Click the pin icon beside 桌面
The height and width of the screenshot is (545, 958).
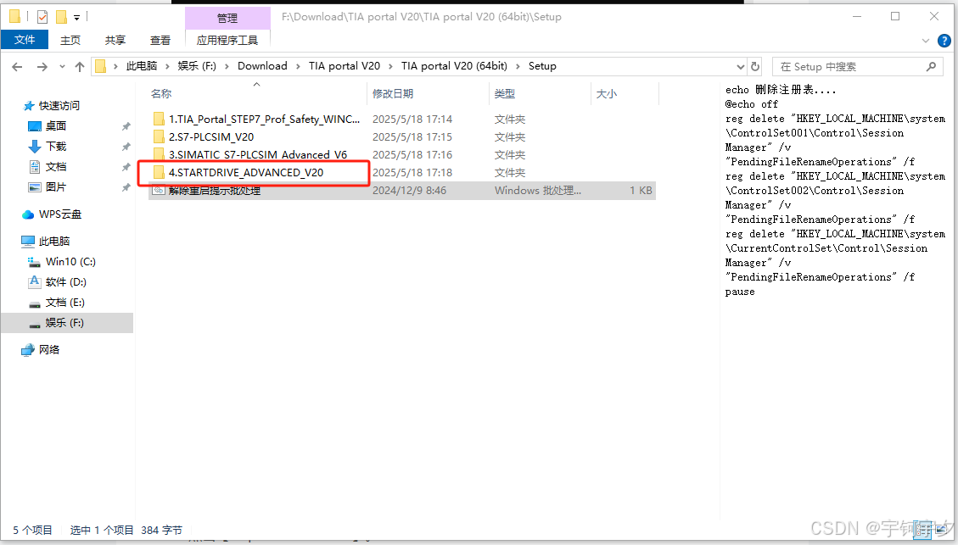(x=126, y=126)
